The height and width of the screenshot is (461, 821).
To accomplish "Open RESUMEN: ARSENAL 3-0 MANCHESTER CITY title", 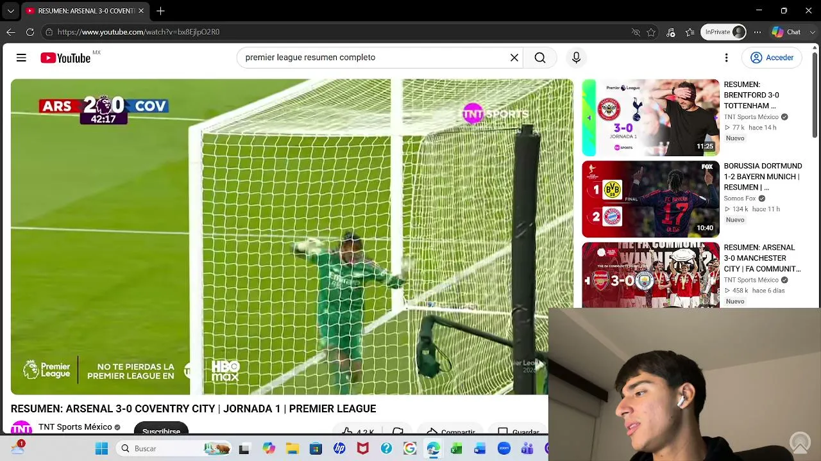I will pos(763,258).
